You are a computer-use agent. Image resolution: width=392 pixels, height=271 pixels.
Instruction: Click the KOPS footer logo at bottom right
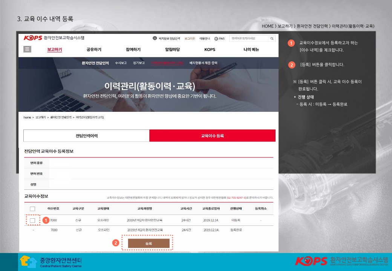341,261
